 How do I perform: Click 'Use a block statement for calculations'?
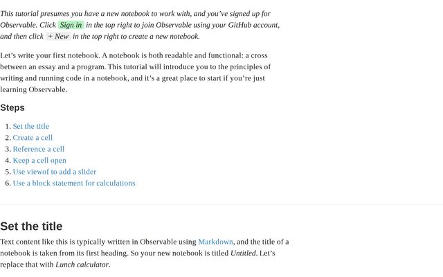pyautogui.click(x=73, y=184)
